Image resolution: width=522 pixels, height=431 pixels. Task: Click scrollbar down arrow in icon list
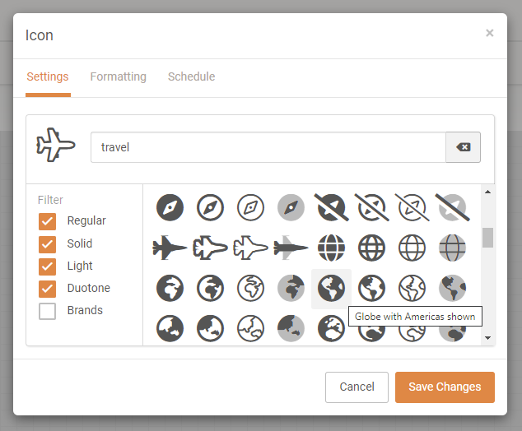coord(487,338)
